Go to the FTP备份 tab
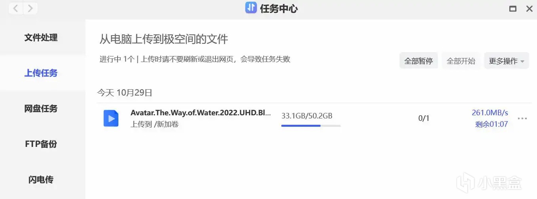This screenshot has width=537, height=199. tap(41, 144)
